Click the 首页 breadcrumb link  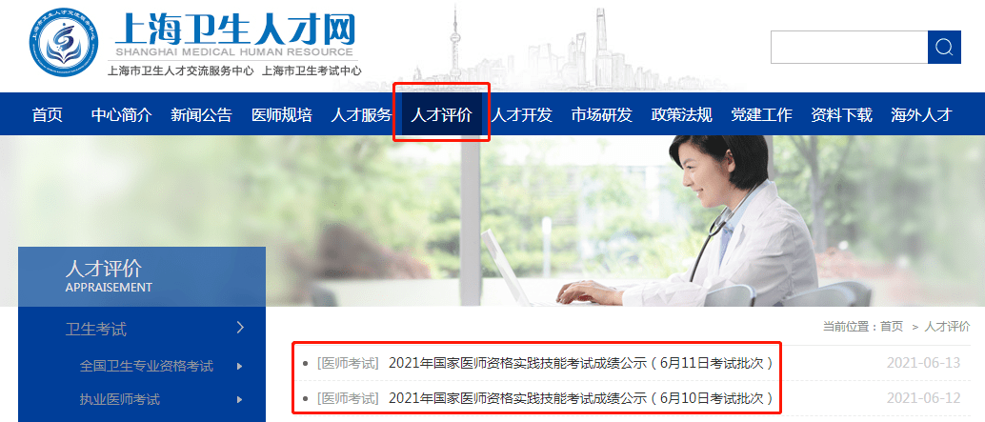[x=892, y=327]
